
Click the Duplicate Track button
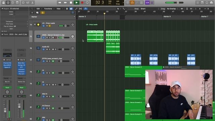(37, 13)
